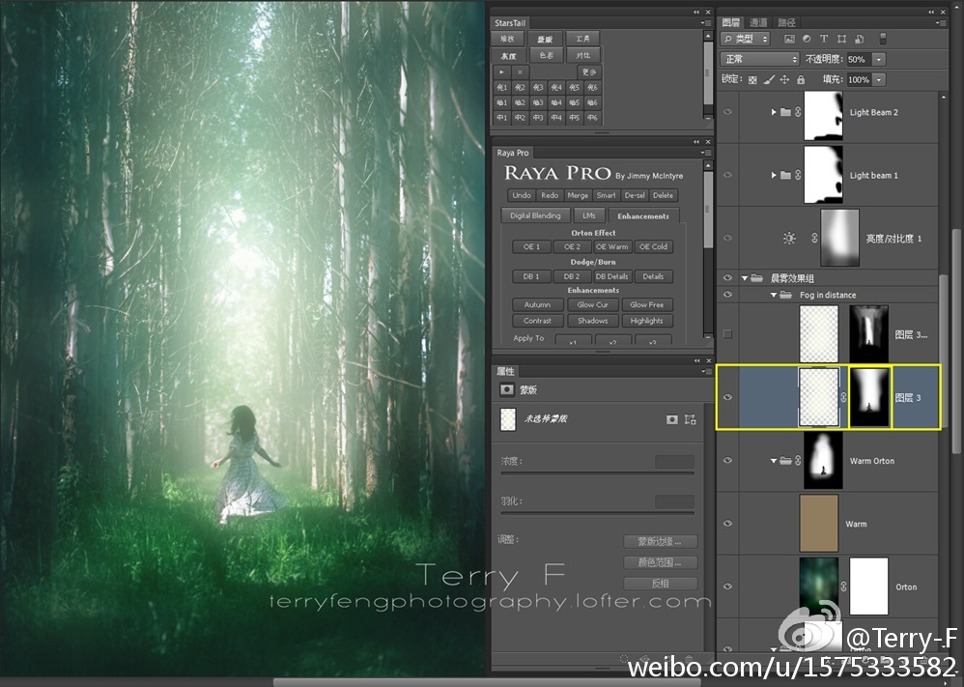Image resolution: width=964 pixels, height=687 pixels.
Task: Select 图层 (Layers) tab
Action: click(731, 23)
